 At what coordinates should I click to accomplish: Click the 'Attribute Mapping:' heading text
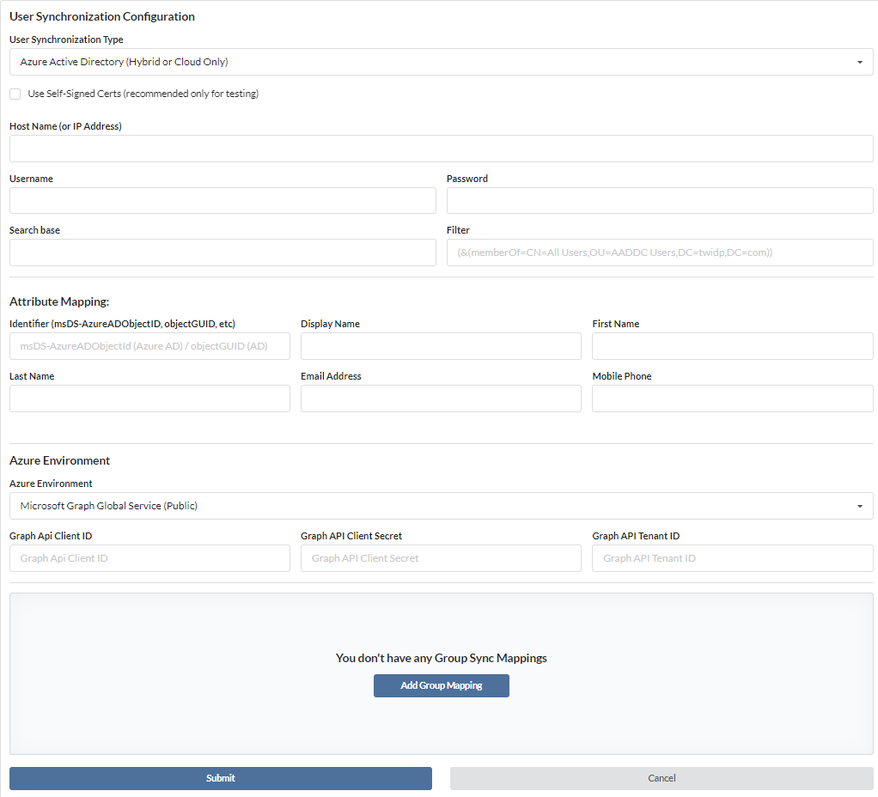59,301
